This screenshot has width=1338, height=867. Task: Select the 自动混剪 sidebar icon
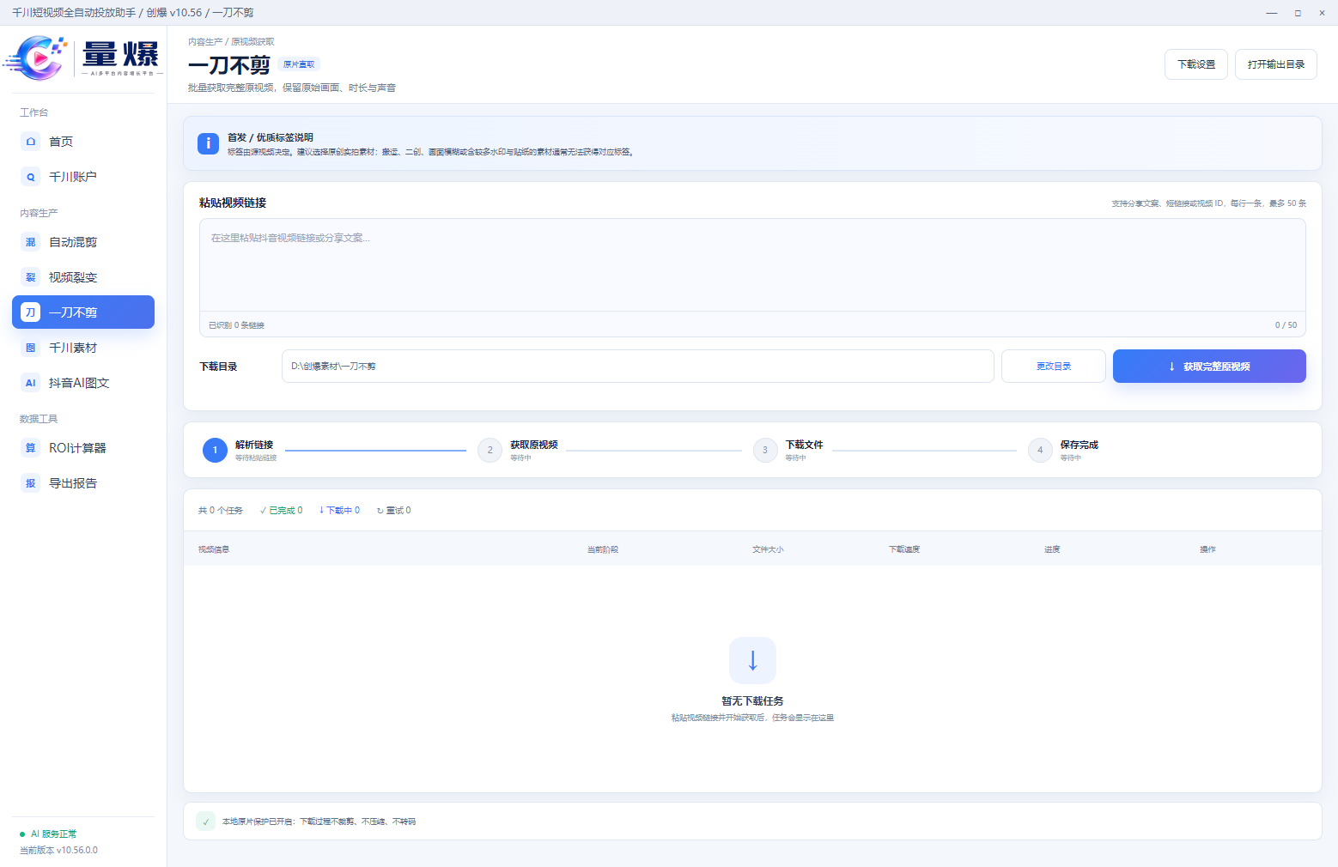click(x=31, y=242)
